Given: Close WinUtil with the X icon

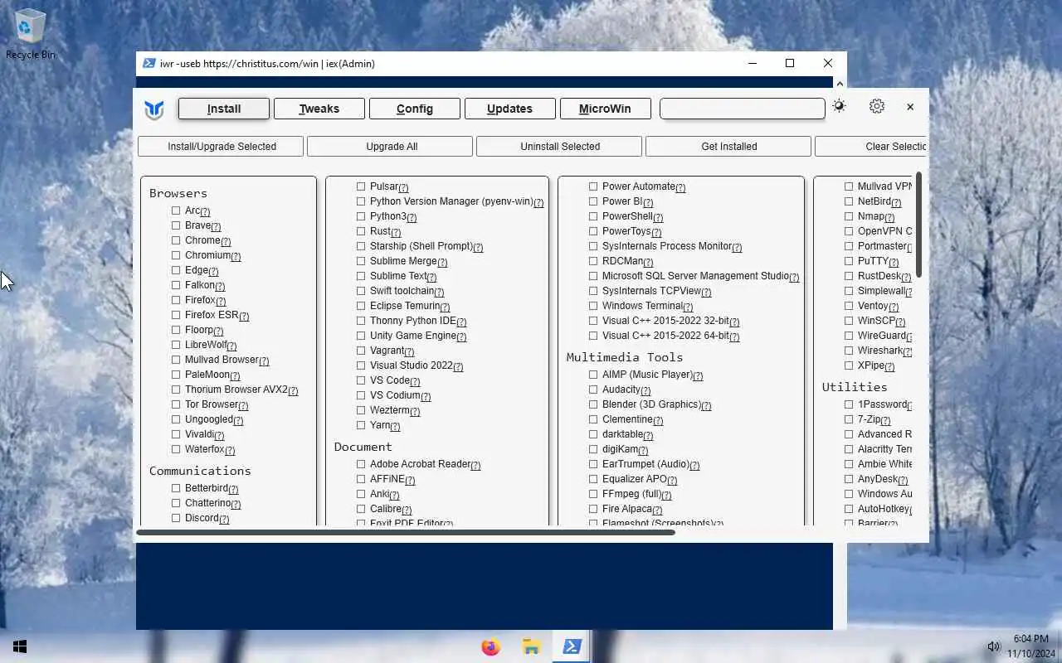Looking at the screenshot, I should tap(910, 107).
